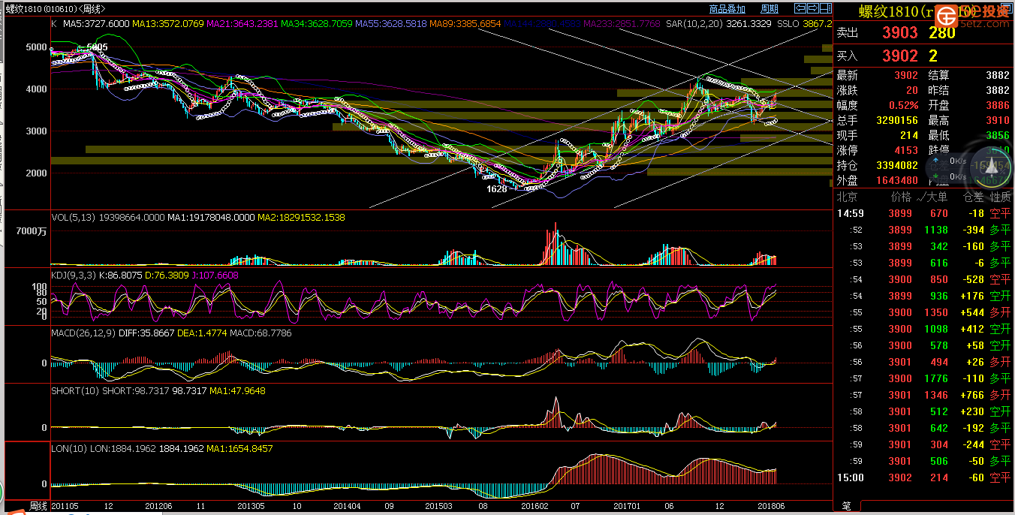1015x515 pixels.
Task: Open the 周期 period selector link
Action: (770, 9)
